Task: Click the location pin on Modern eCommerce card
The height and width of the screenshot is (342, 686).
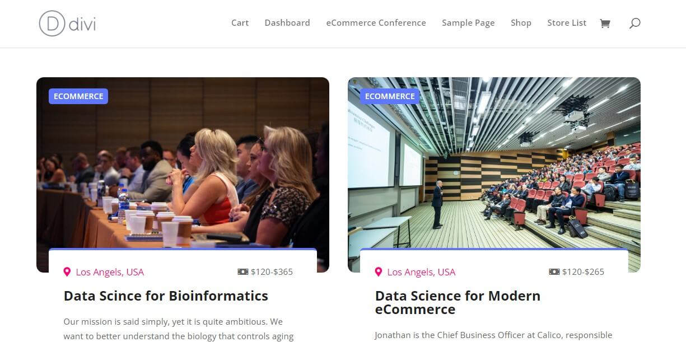Action: pos(379,272)
